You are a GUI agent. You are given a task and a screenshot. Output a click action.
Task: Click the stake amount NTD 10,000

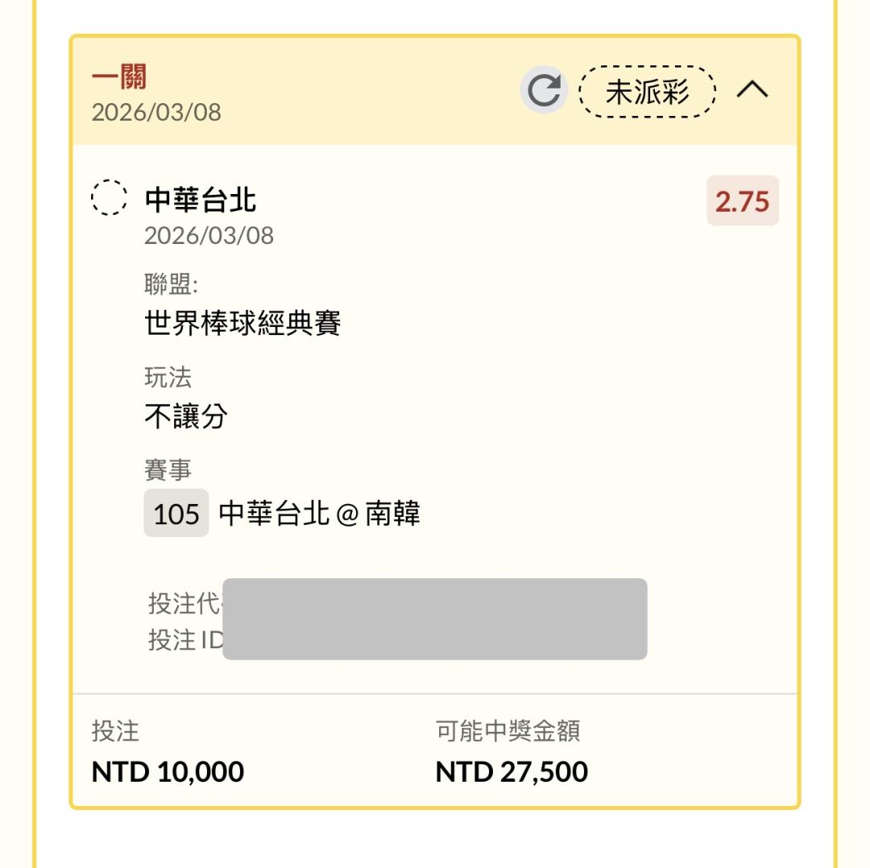click(x=168, y=771)
